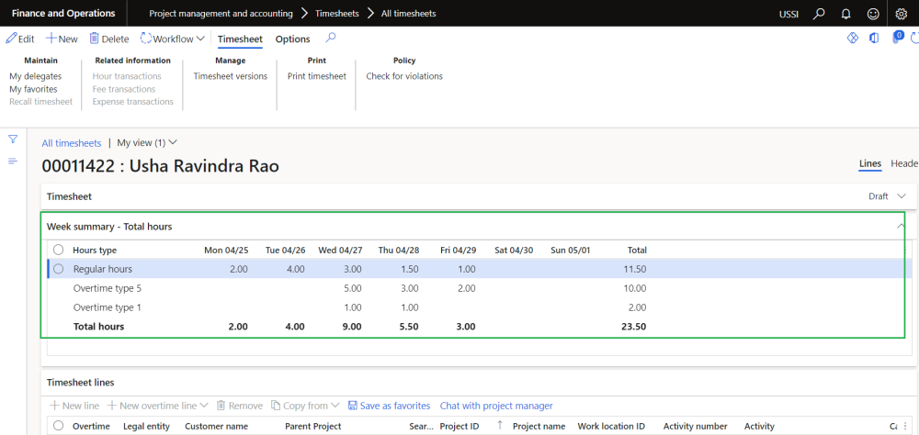
Task: Click the action pane search icon
Action: tap(331, 39)
